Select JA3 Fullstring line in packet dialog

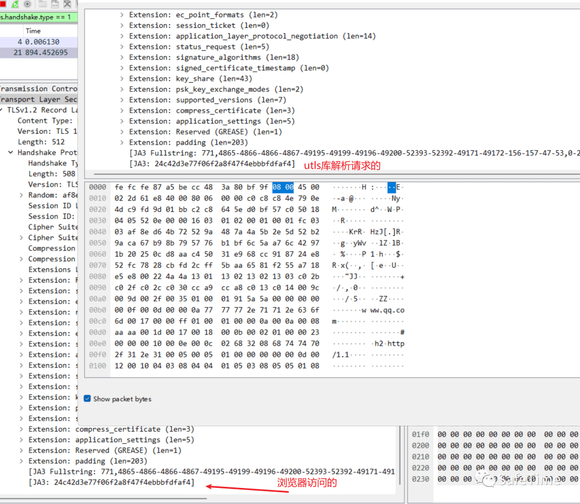point(354,153)
